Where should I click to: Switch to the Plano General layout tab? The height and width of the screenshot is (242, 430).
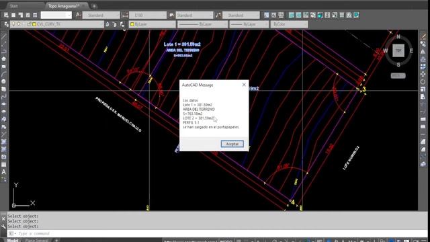point(37,240)
